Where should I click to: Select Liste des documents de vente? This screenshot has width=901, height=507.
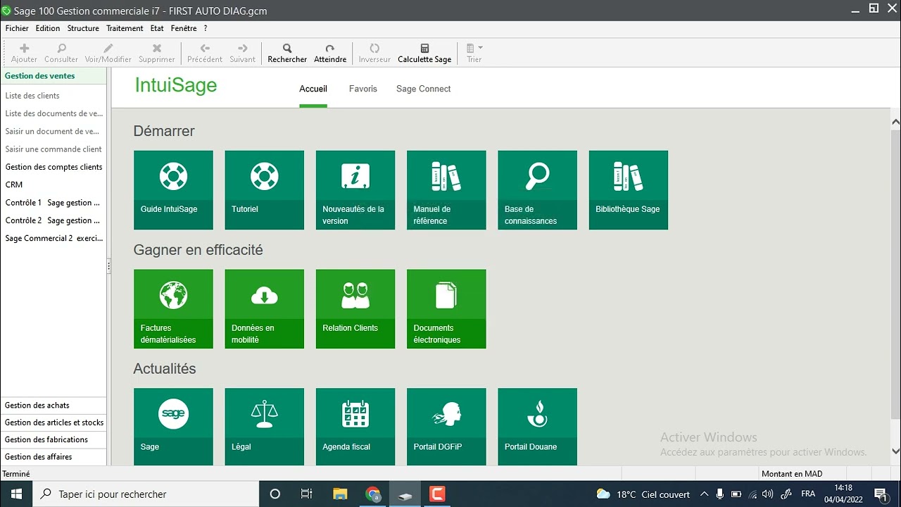pyautogui.click(x=53, y=113)
